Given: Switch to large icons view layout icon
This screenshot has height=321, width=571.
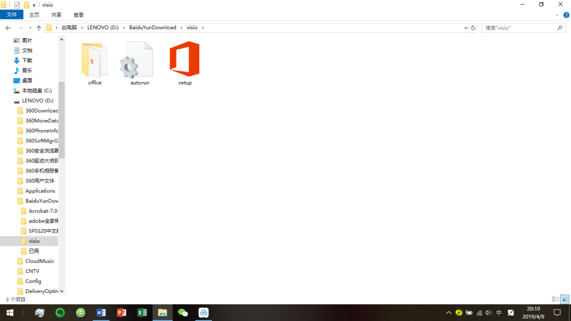Looking at the screenshot, I should tap(565, 299).
